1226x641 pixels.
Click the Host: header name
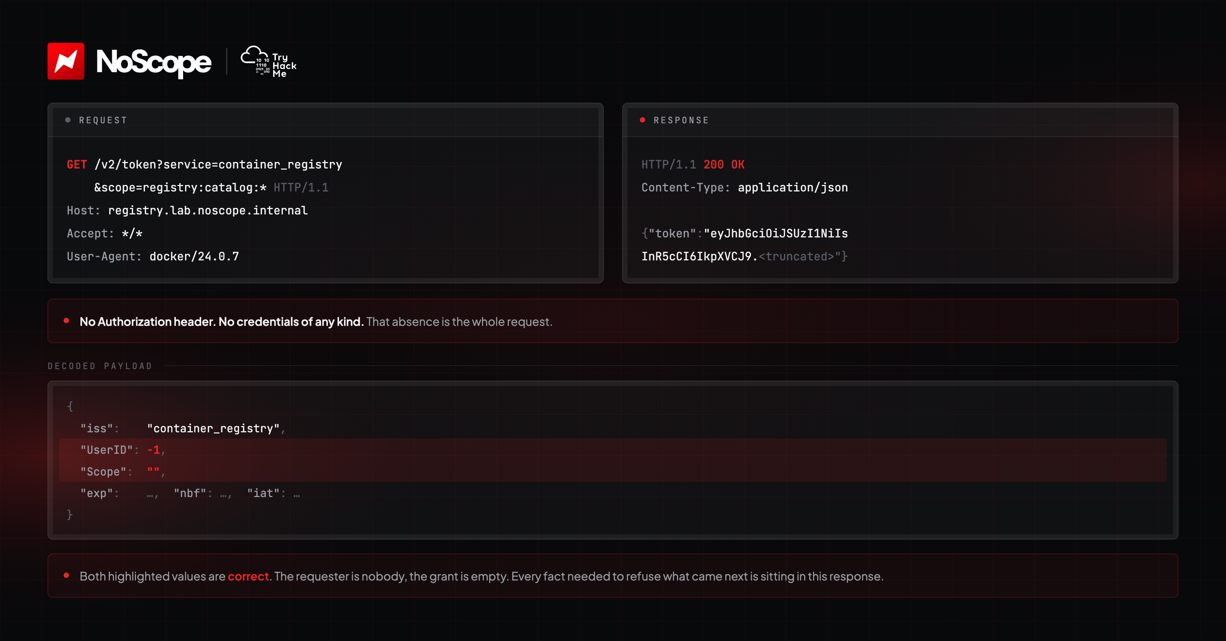(84, 210)
